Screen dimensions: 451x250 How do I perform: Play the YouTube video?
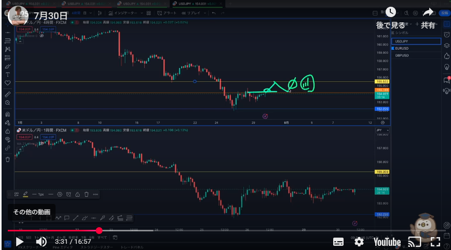coord(20,241)
